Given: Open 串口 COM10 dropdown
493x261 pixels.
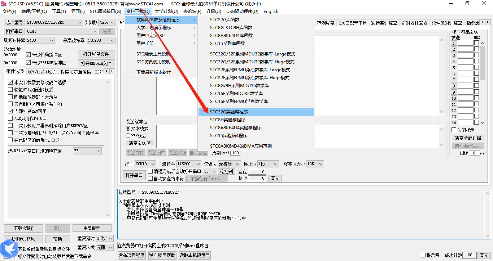Looking at the screenshot, I should click(x=145, y=164).
